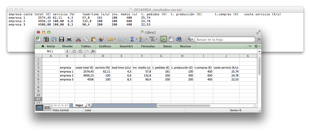Click the horizontal scrollbar of the spreadsheet
This screenshot has height=133, width=310.
184,105
